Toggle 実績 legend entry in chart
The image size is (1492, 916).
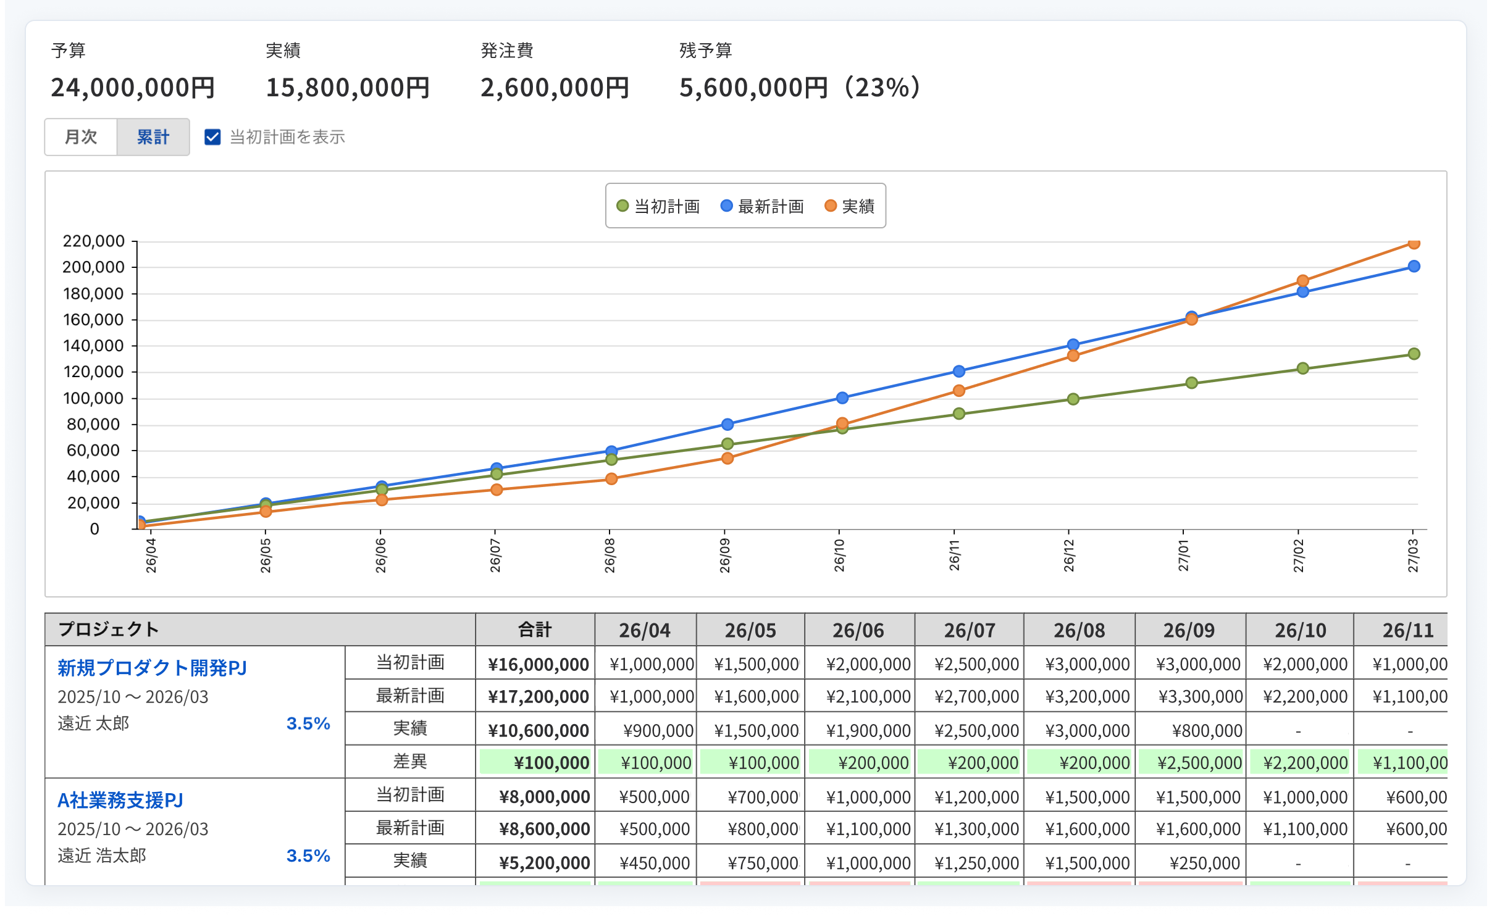(x=850, y=206)
